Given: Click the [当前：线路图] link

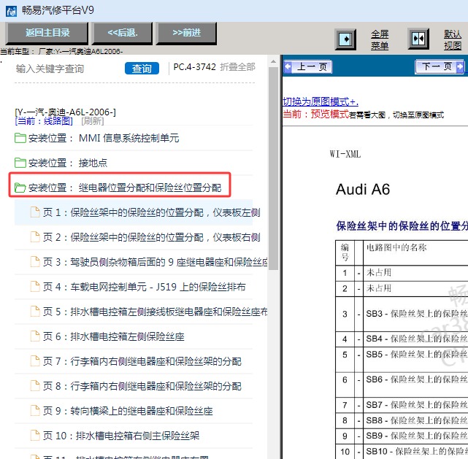Looking at the screenshot, I should point(44,121).
